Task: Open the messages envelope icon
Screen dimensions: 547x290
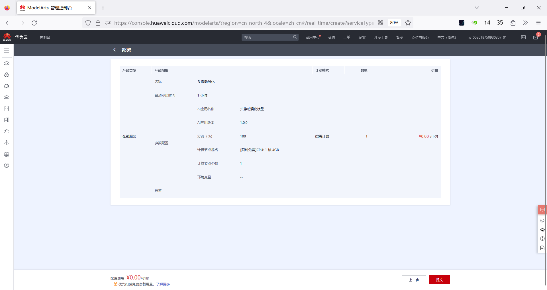Action: click(x=536, y=37)
